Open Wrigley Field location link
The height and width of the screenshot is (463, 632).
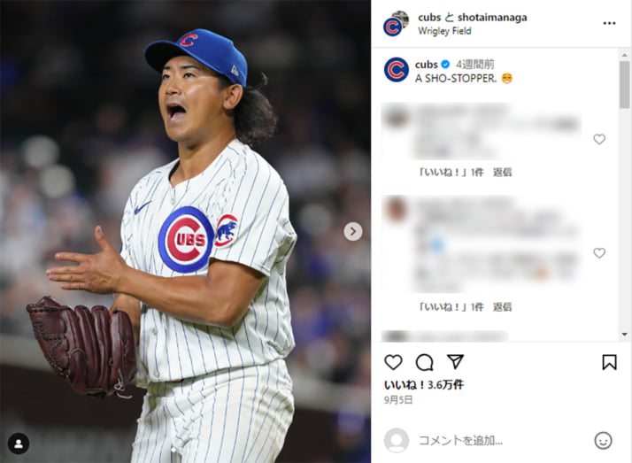tap(444, 31)
